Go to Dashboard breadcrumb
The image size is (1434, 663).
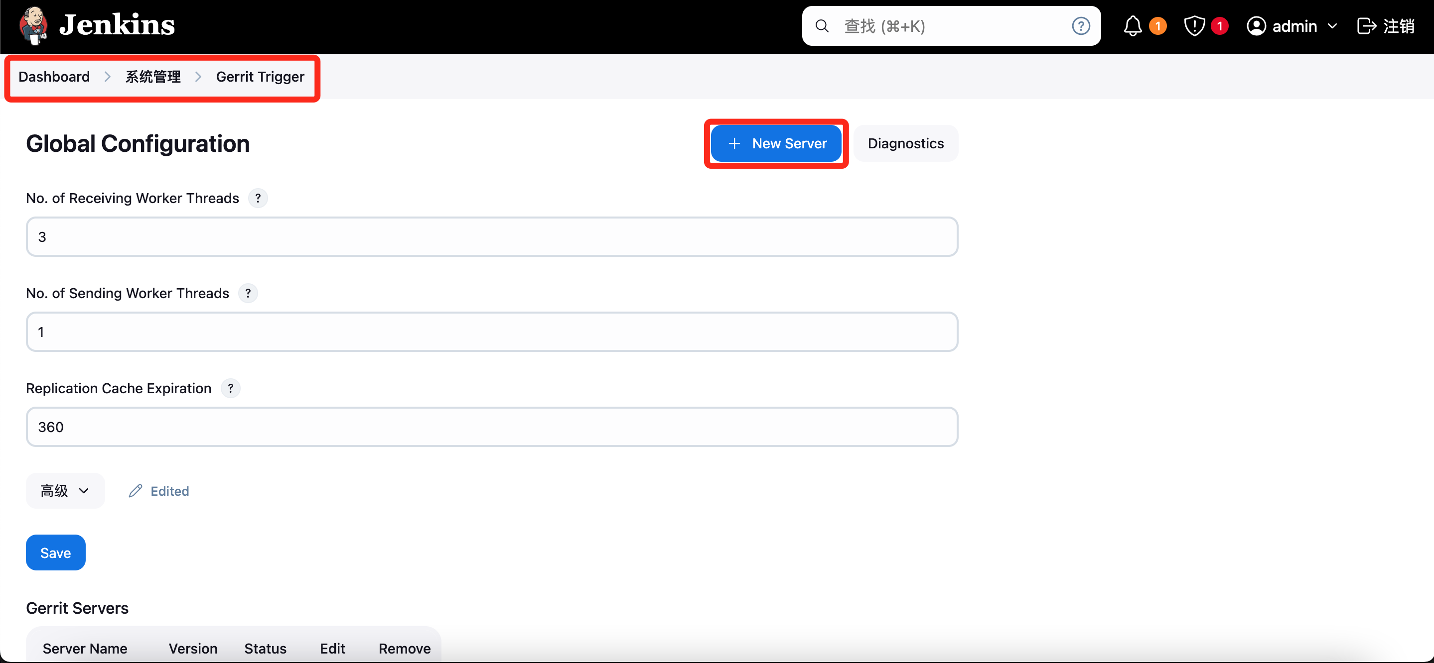click(54, 77)
